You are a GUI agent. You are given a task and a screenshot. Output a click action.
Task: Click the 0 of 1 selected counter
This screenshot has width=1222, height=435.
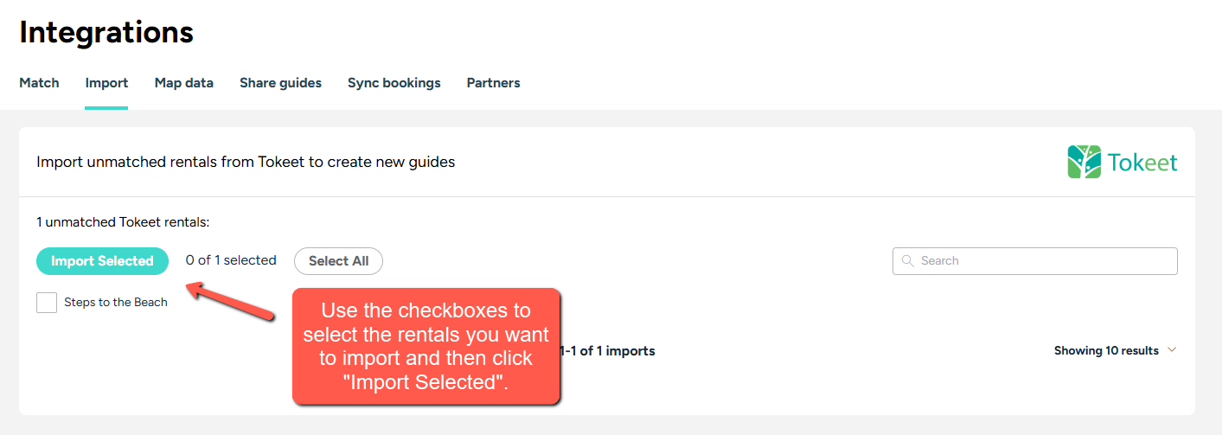coord(231,260)
